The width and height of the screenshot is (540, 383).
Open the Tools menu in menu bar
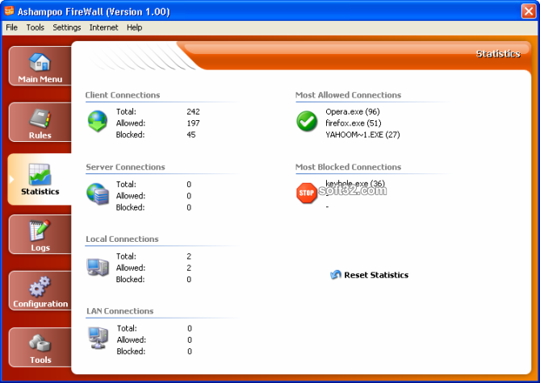point(36,27)
